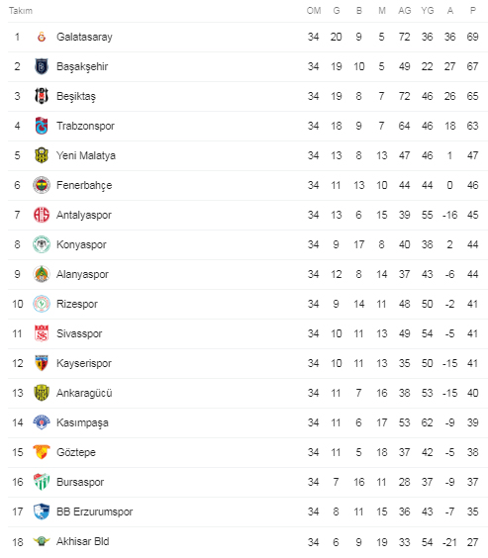488x558 pixels.
Task: Open the Akhisar Bld team link
Action: click(83, 541)
